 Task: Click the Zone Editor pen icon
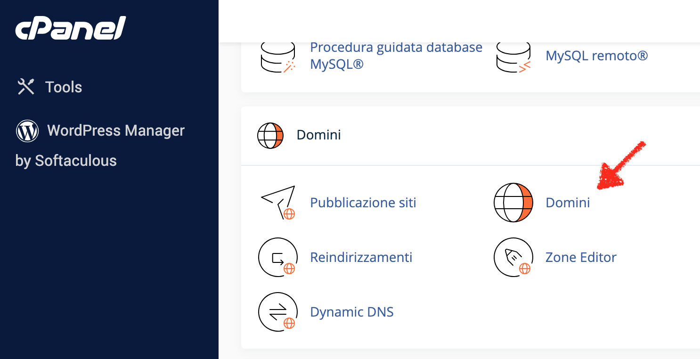pyautogui.click(x=513, y=257)
